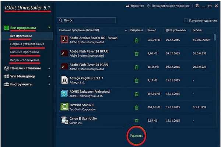Screen dimensions: 221x147
Task: Click sort arrow on program name column
Action: point(126,31)
